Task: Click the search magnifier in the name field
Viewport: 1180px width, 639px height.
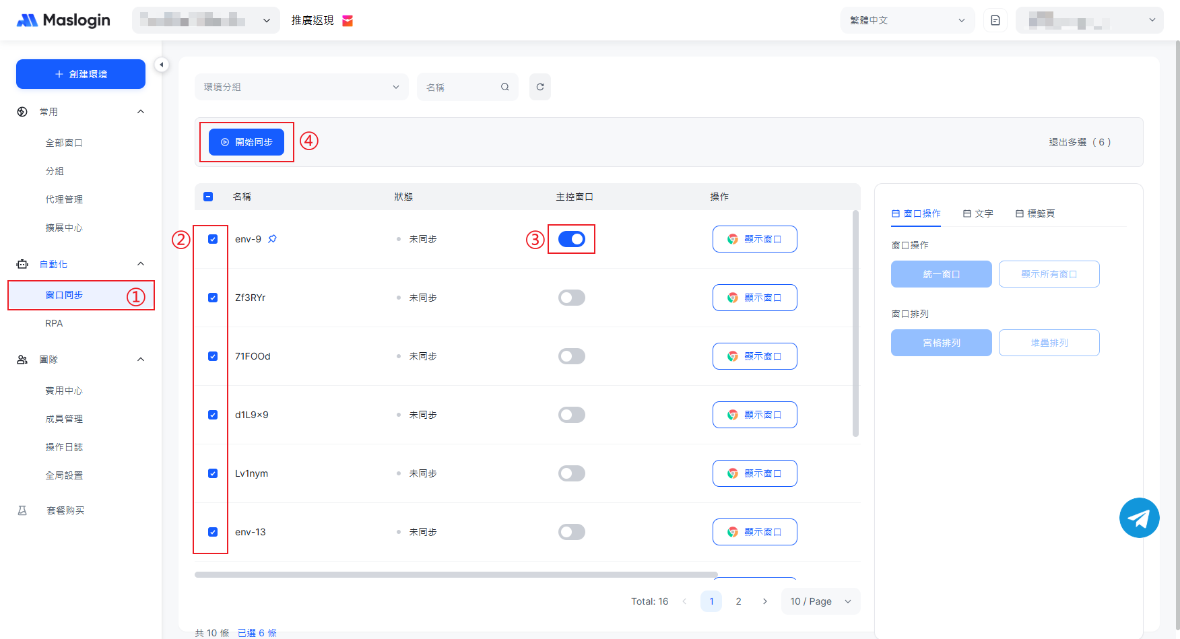Action: (504, 87)
